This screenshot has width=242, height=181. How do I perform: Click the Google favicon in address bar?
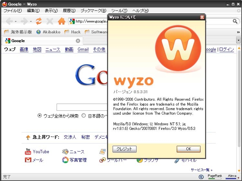pyautogui.click(x=72, y=21)
